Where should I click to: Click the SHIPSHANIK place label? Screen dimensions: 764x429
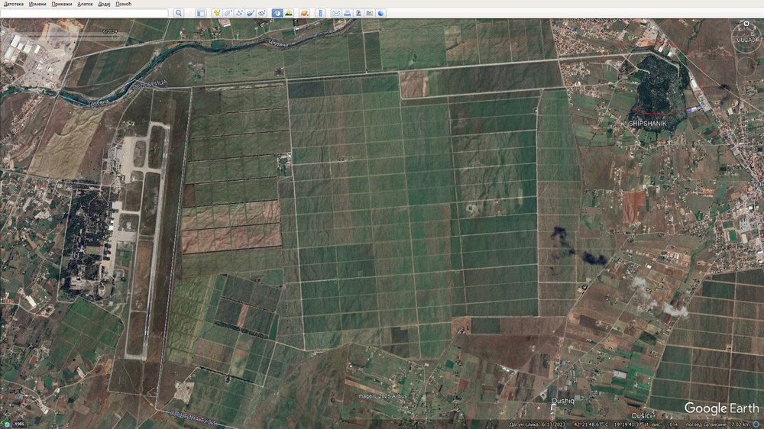(x=648, y=124)
